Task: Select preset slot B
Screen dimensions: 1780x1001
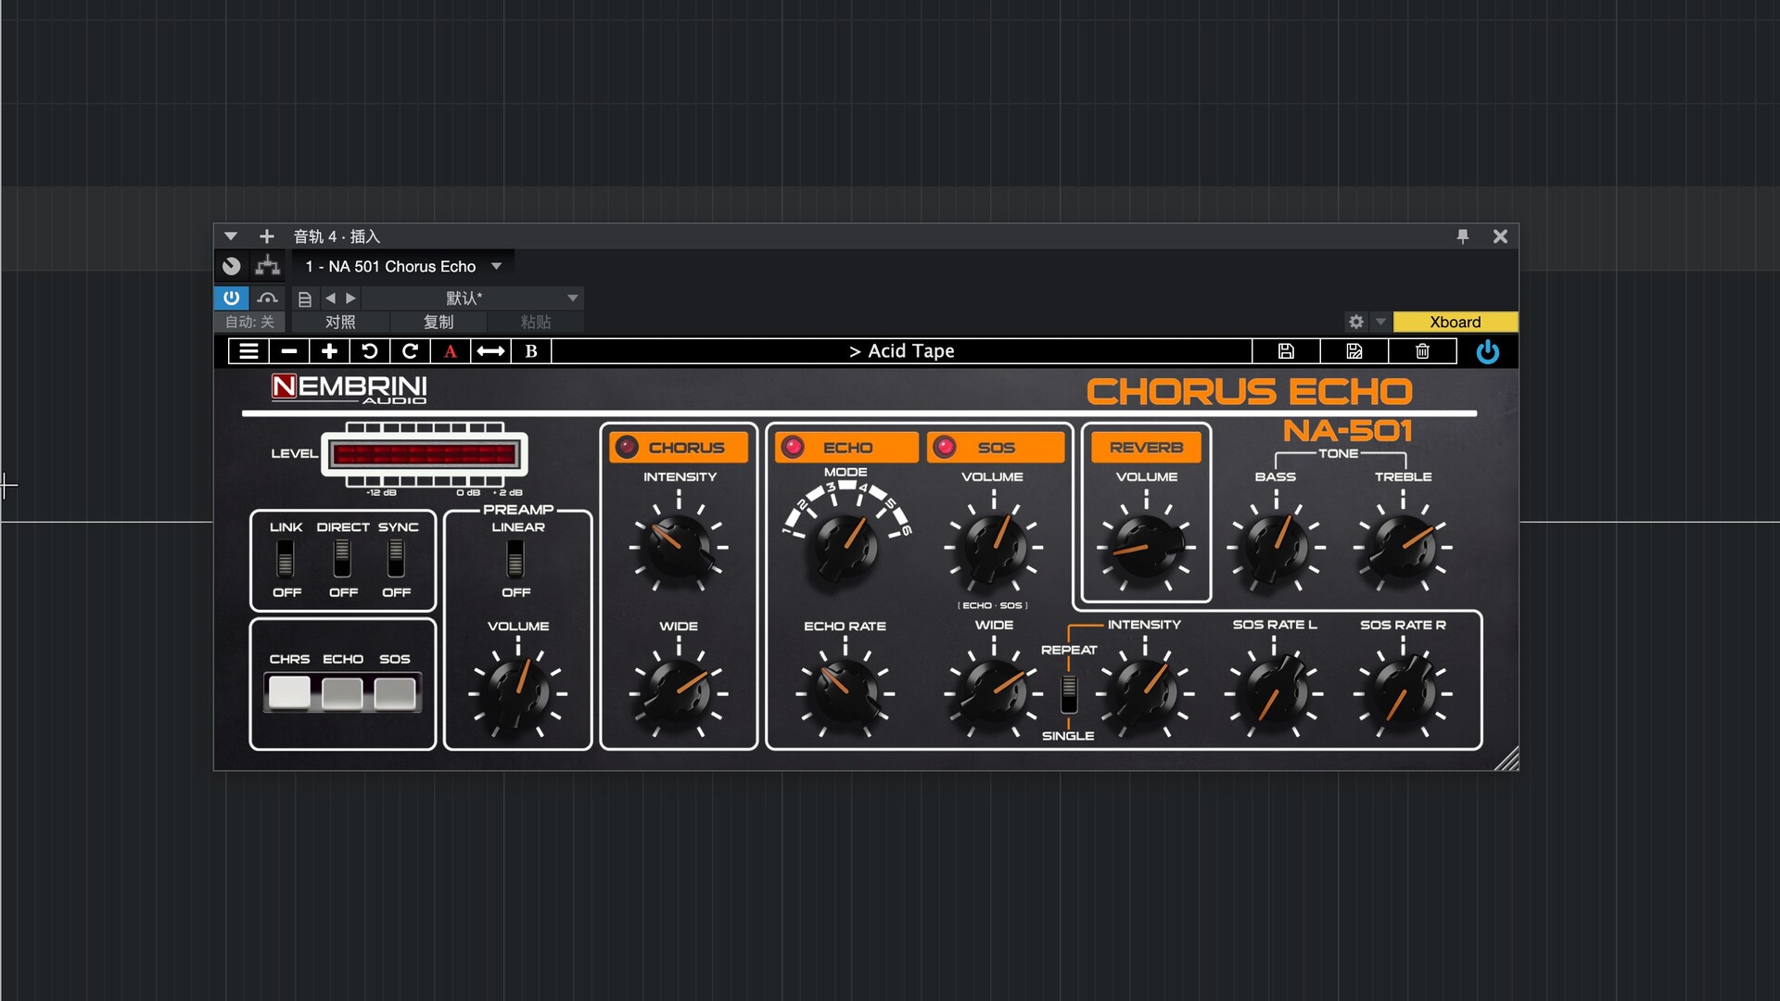Action: (531, 351)
